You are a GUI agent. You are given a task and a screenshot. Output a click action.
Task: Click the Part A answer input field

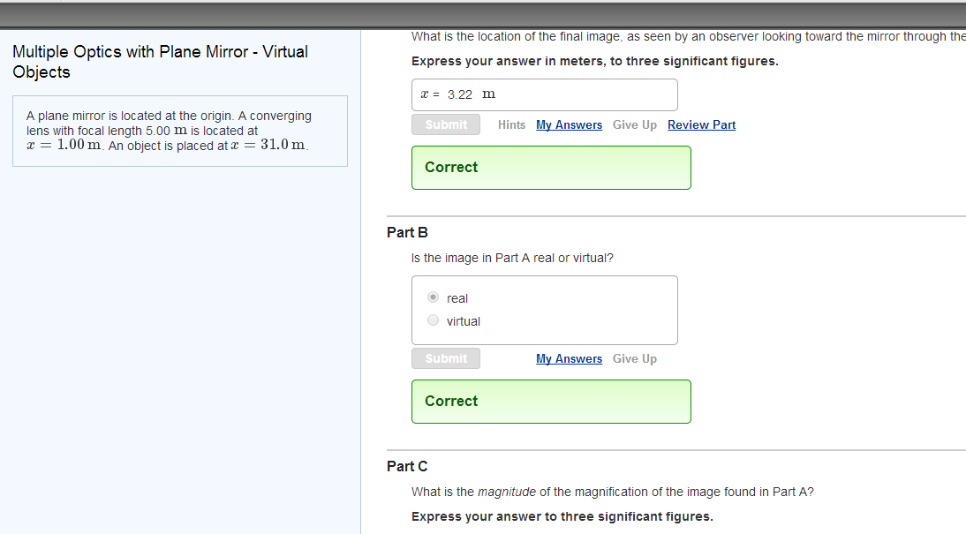[544, 94]
